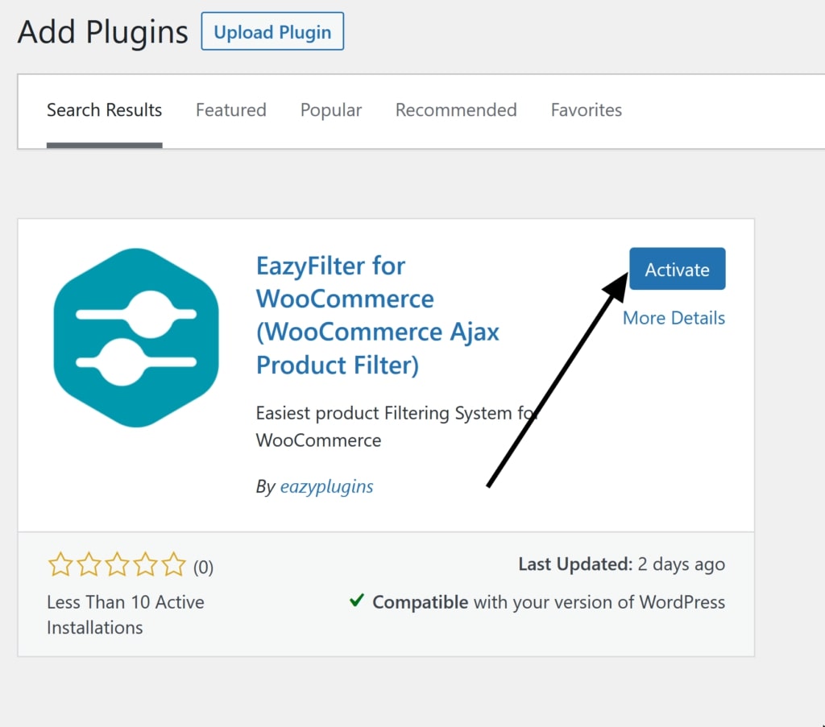
Task: Open the Favorites tab
Action: coord(587,109)
